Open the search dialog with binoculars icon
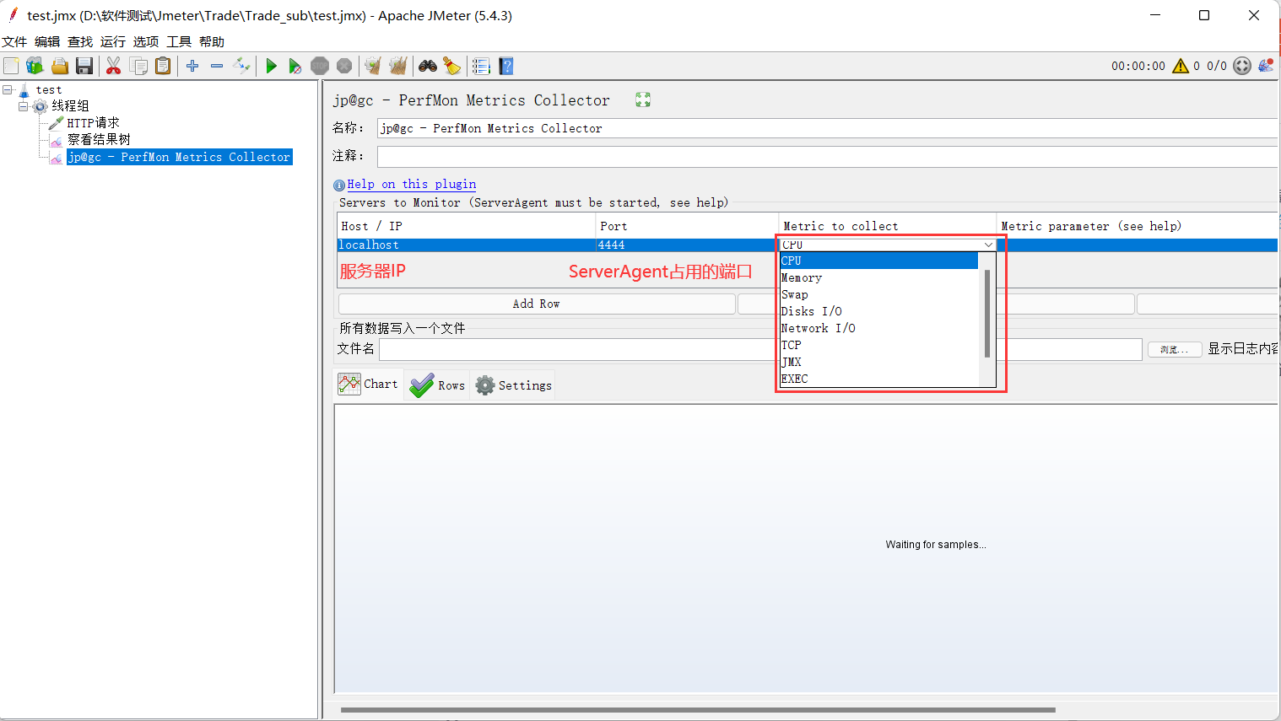 428,66
